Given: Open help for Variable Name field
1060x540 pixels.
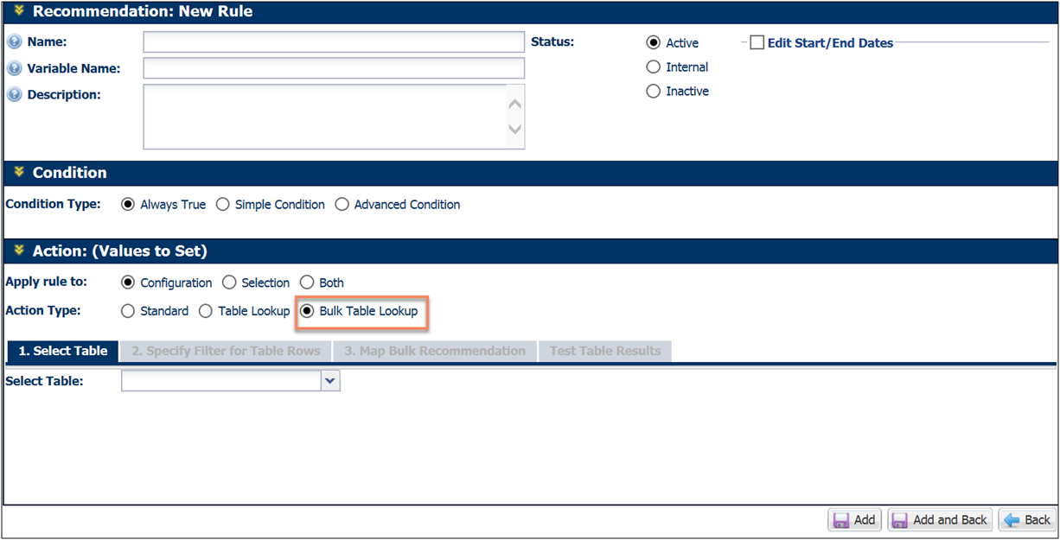Looking at the screenshot, I should pyautogui.click(x=15, y=67).
